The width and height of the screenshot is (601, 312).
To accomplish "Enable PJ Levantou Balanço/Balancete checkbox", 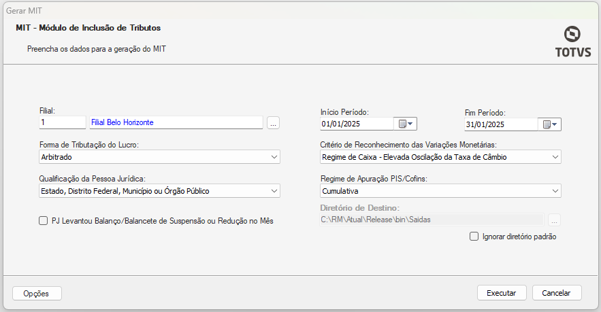I will (44, 220).
